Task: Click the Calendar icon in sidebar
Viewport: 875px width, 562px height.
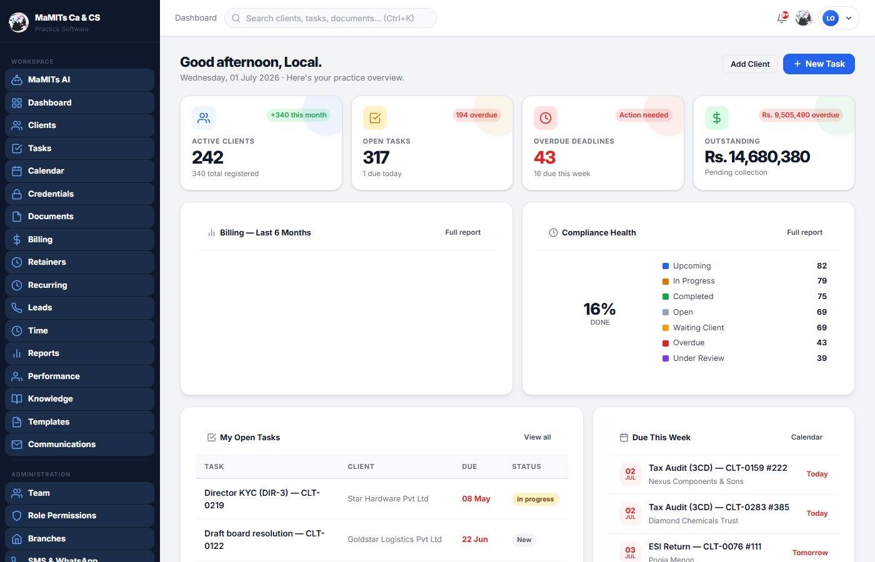Action: click(17, 171)
